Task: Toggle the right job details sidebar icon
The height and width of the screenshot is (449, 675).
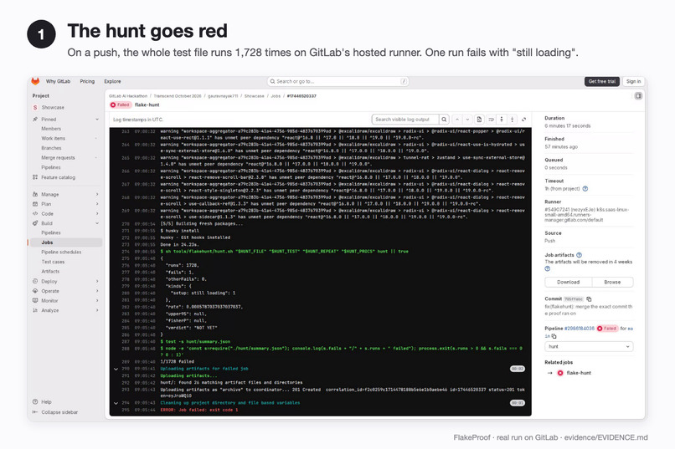Action: [638, 96]
